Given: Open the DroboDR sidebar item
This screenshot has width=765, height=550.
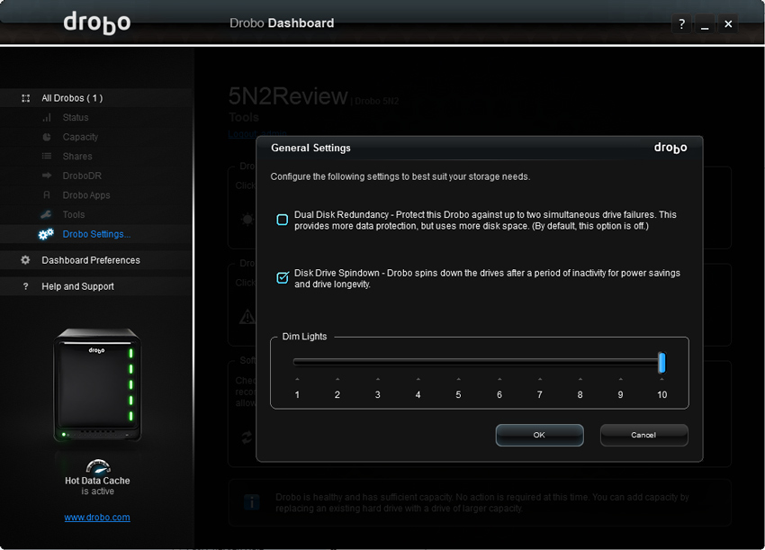Looking at the screenshot, I should [82, 176].
